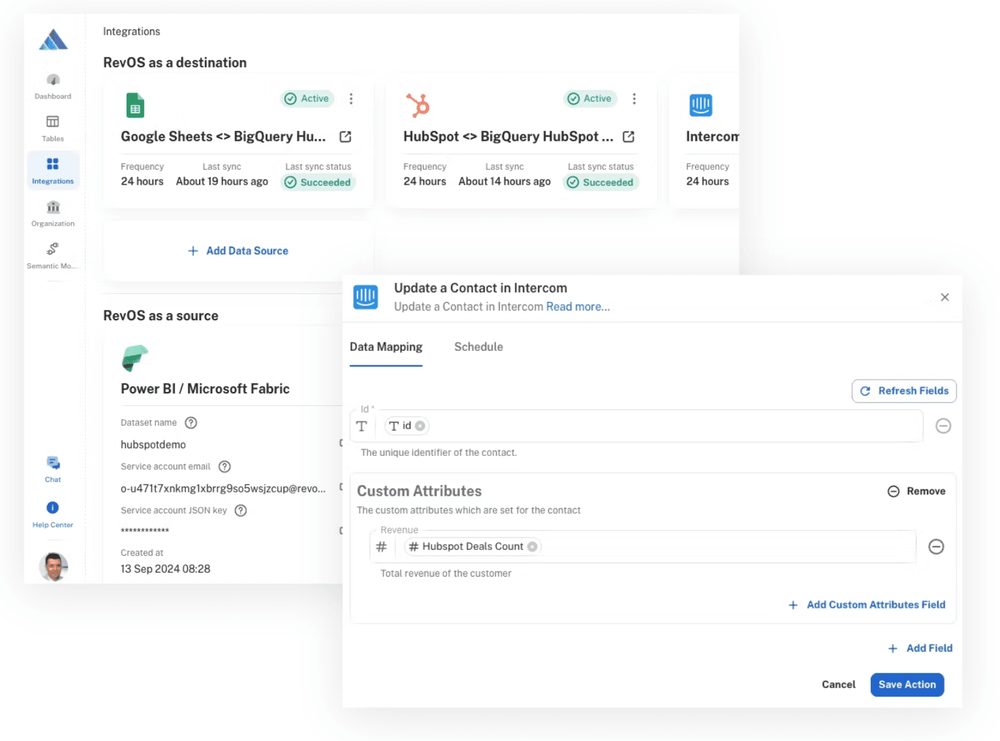The width and height of the screenshot is (1000, 741).
Task: Open the HubSpot integration kebab menu
Action: [634, 98]
